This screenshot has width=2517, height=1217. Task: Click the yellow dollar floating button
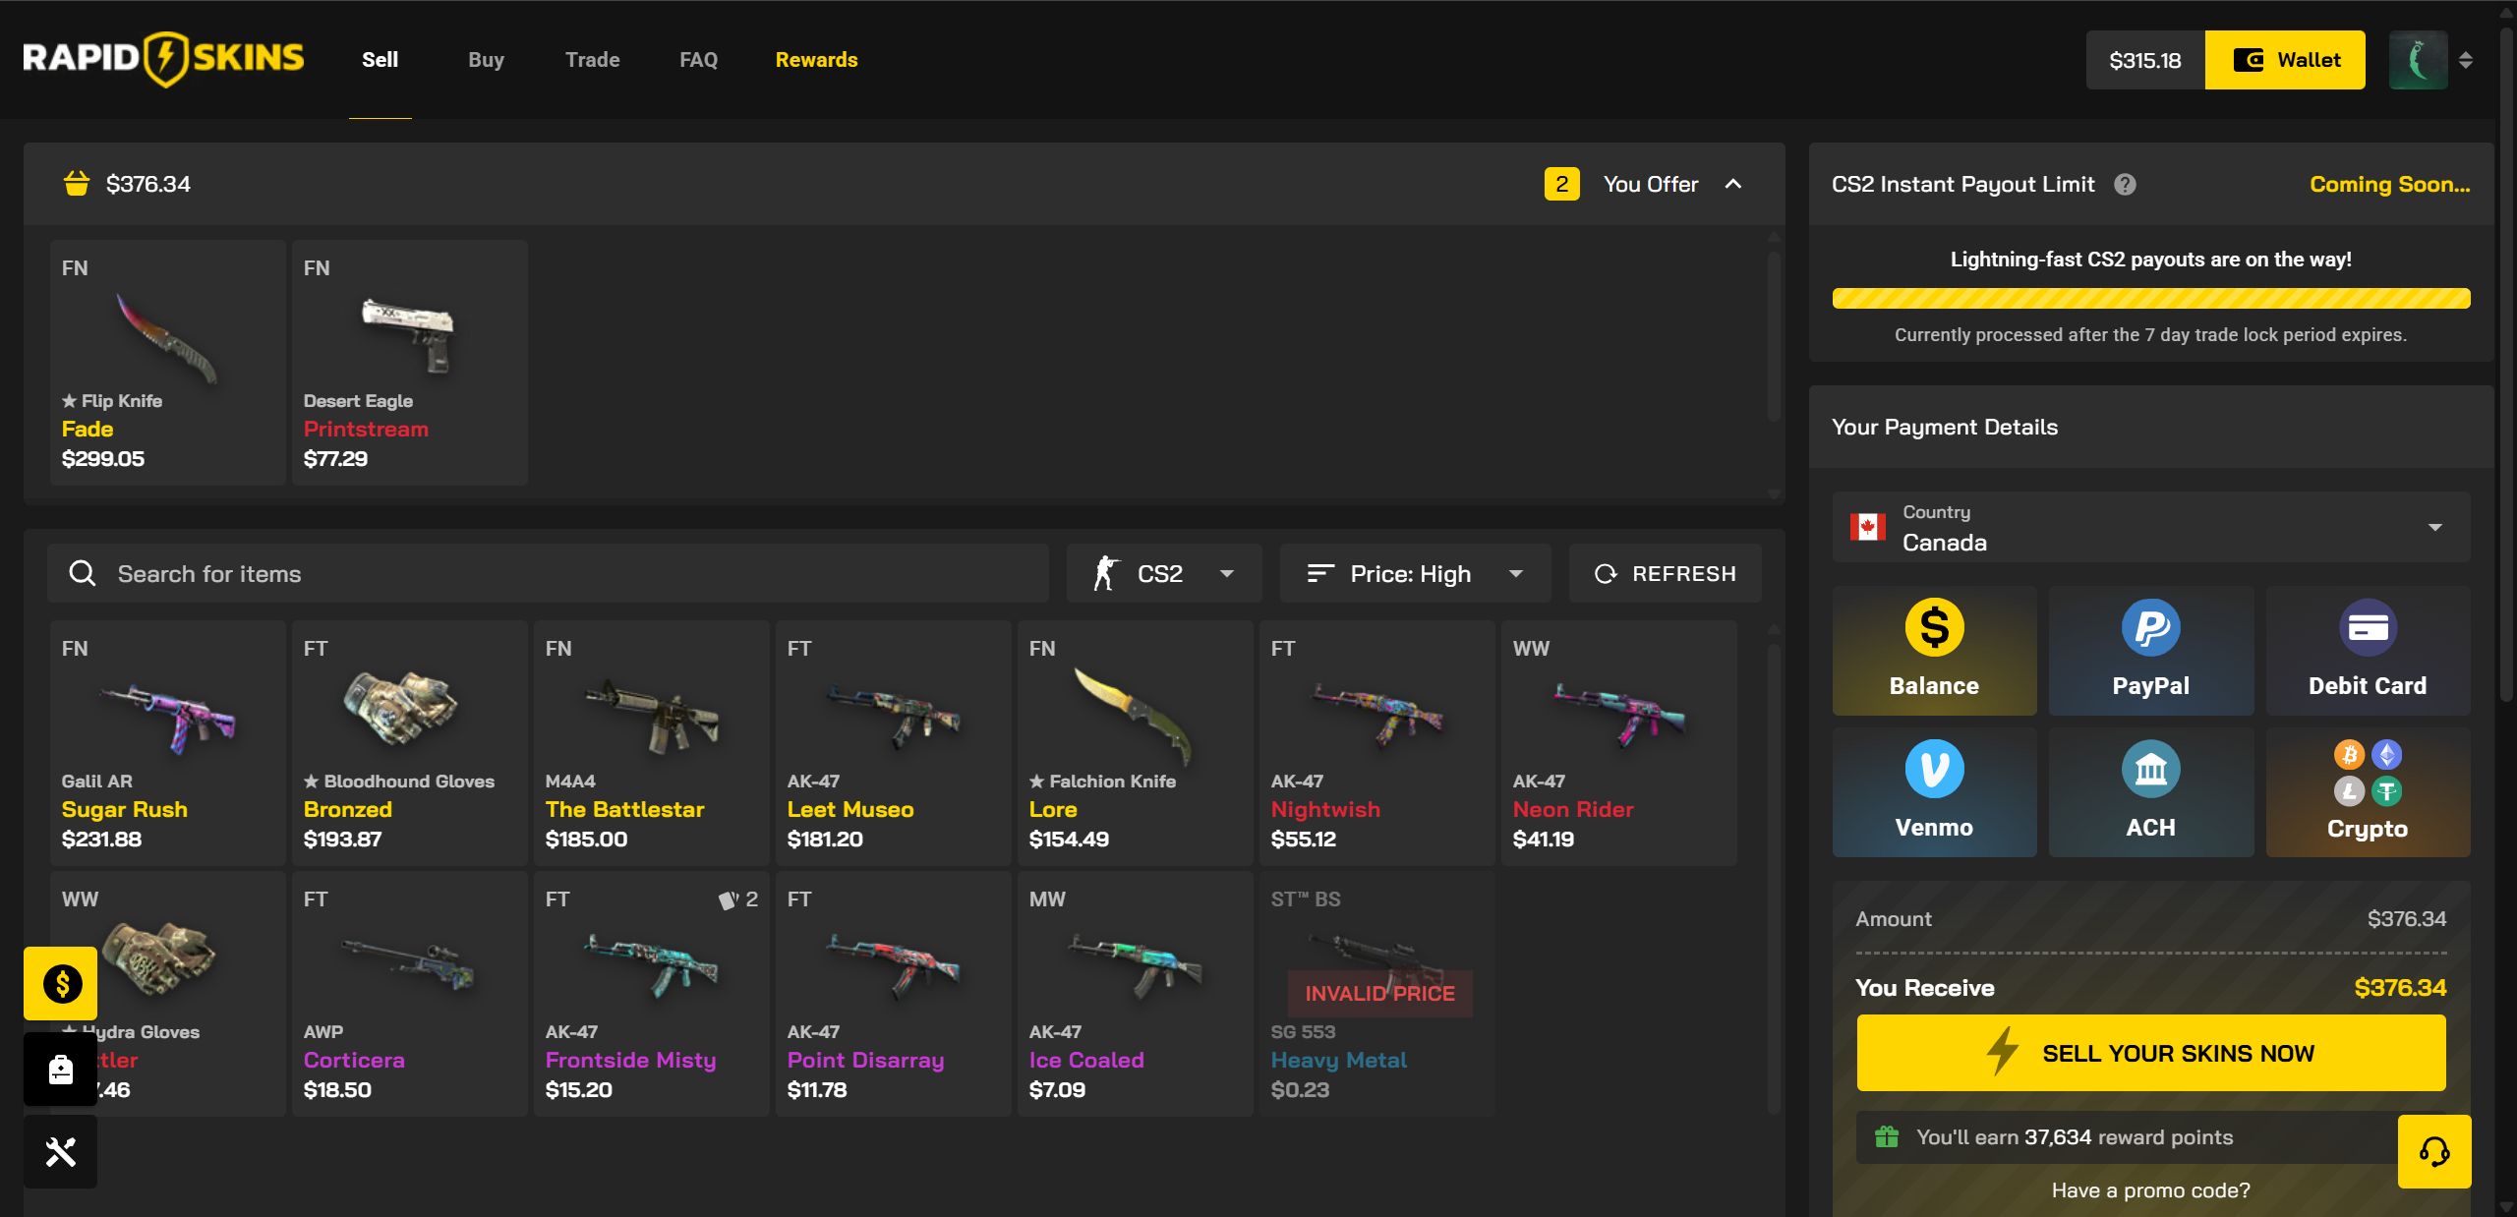point(61,983)
